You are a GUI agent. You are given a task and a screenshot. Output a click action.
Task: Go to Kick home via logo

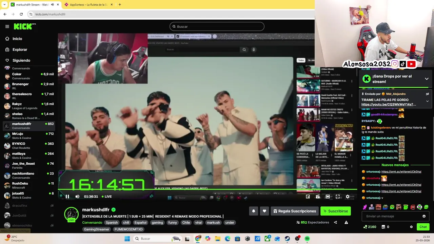[x=24, y=26]
